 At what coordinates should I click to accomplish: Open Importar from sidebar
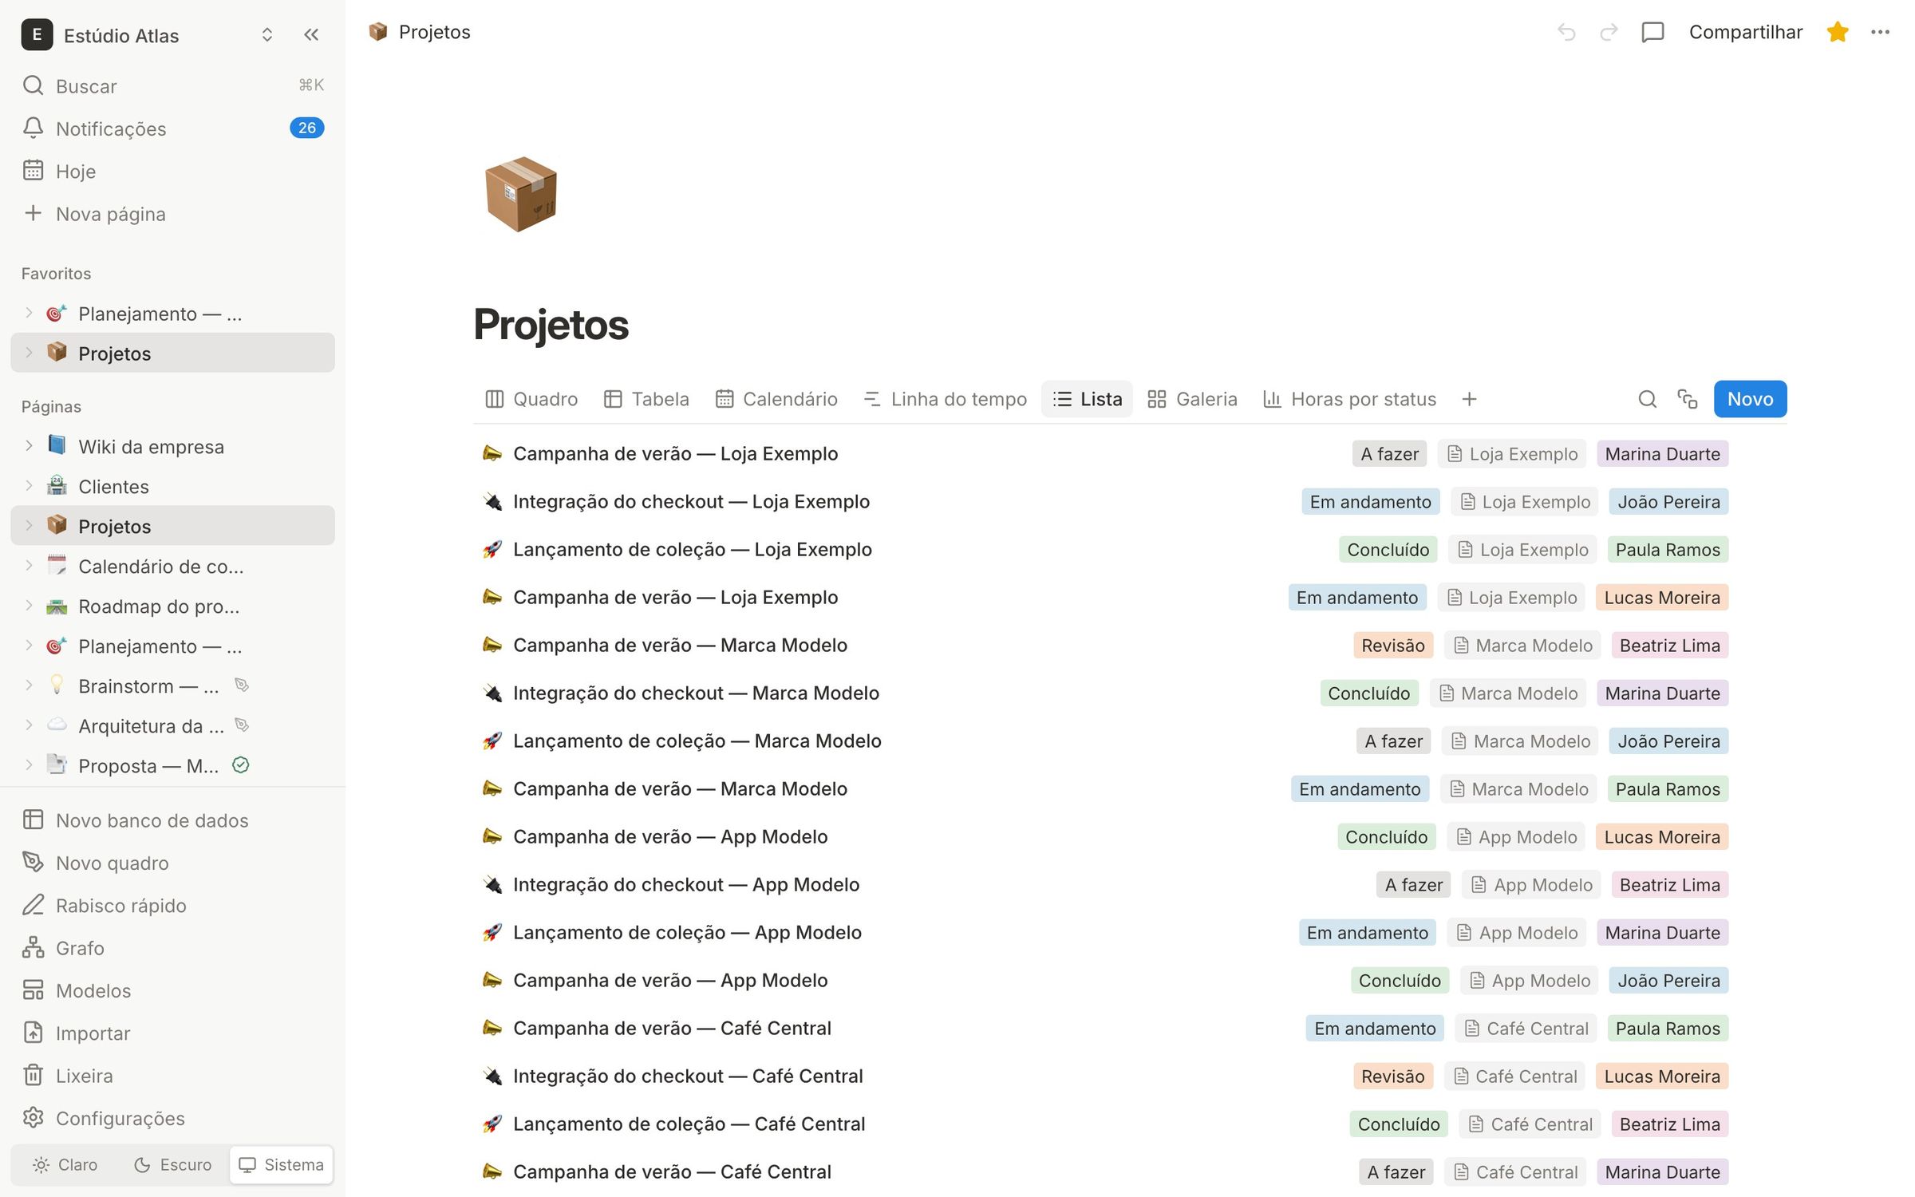172,1033
